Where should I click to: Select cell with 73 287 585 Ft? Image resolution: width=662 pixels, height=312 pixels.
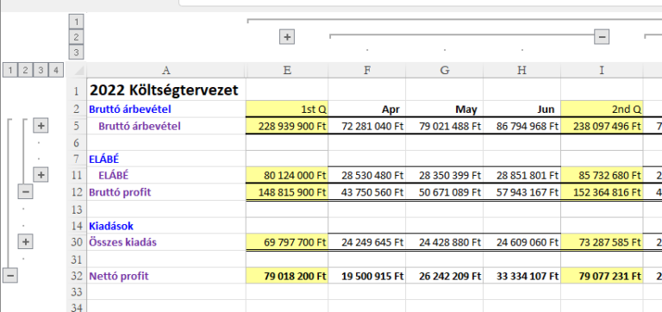coord(602,242)
